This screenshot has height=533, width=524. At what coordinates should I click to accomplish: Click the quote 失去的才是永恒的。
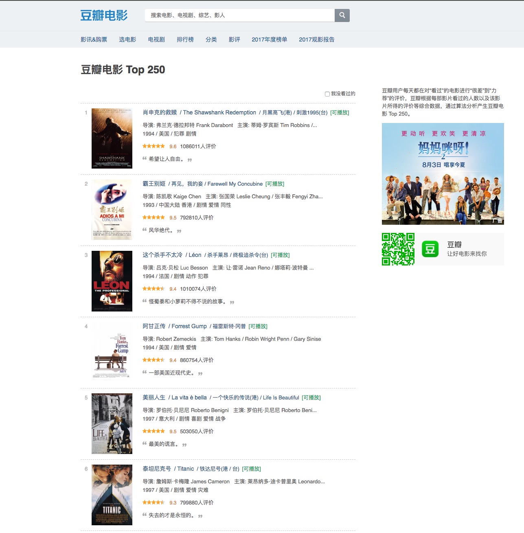173,515
